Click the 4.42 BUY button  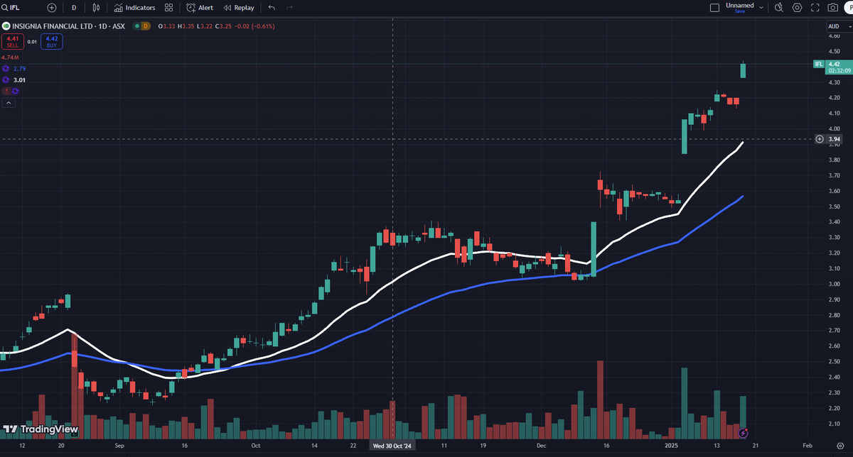coord(52,42)
